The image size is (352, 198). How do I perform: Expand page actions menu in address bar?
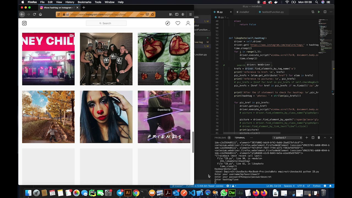click(142, 14)
